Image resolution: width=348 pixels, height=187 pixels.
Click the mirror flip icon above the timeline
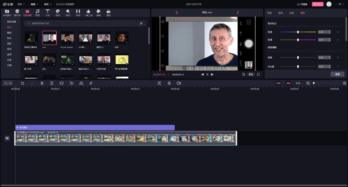click(81, 83)
